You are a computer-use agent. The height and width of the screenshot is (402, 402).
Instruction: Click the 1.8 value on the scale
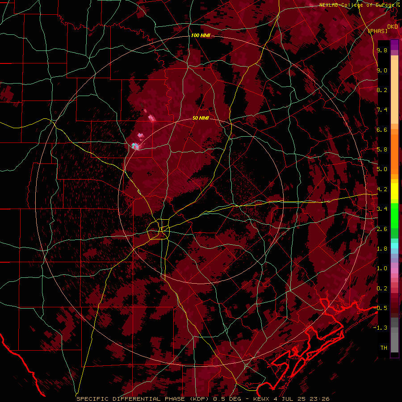[x=382, y=249]
